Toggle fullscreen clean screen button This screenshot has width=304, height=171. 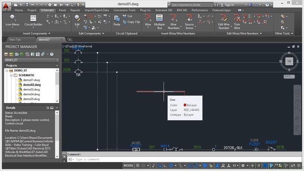(293, 166)
